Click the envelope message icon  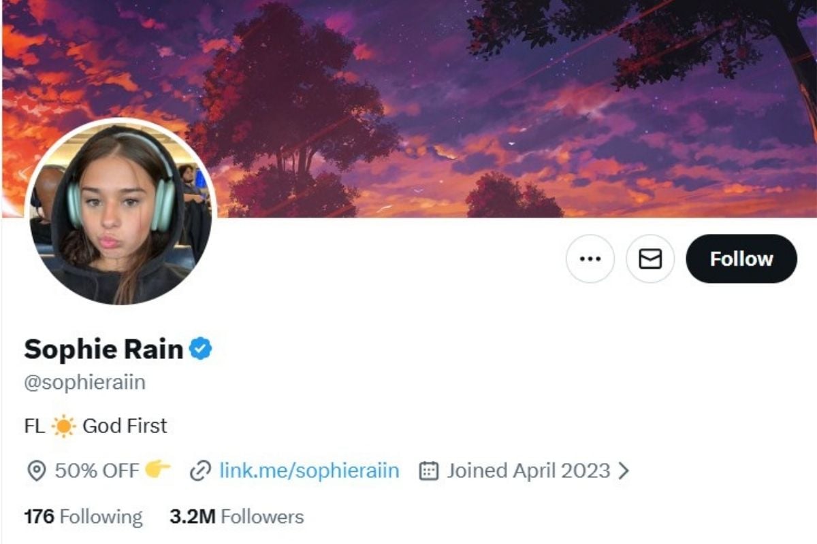pyautogui.click(x=650, y=259)
